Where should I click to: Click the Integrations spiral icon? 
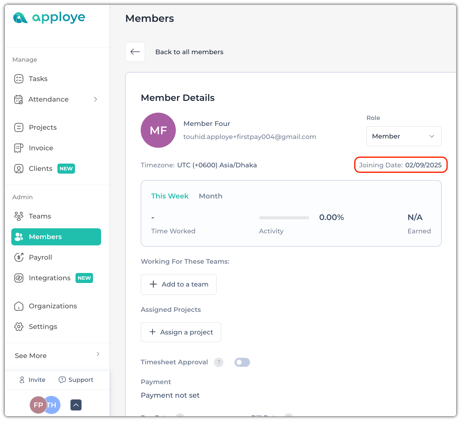[19, 278]
